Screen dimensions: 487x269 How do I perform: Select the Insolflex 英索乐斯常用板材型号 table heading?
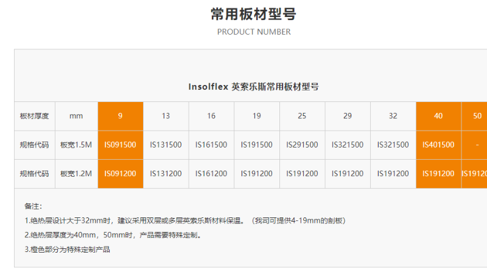(253, 87)
